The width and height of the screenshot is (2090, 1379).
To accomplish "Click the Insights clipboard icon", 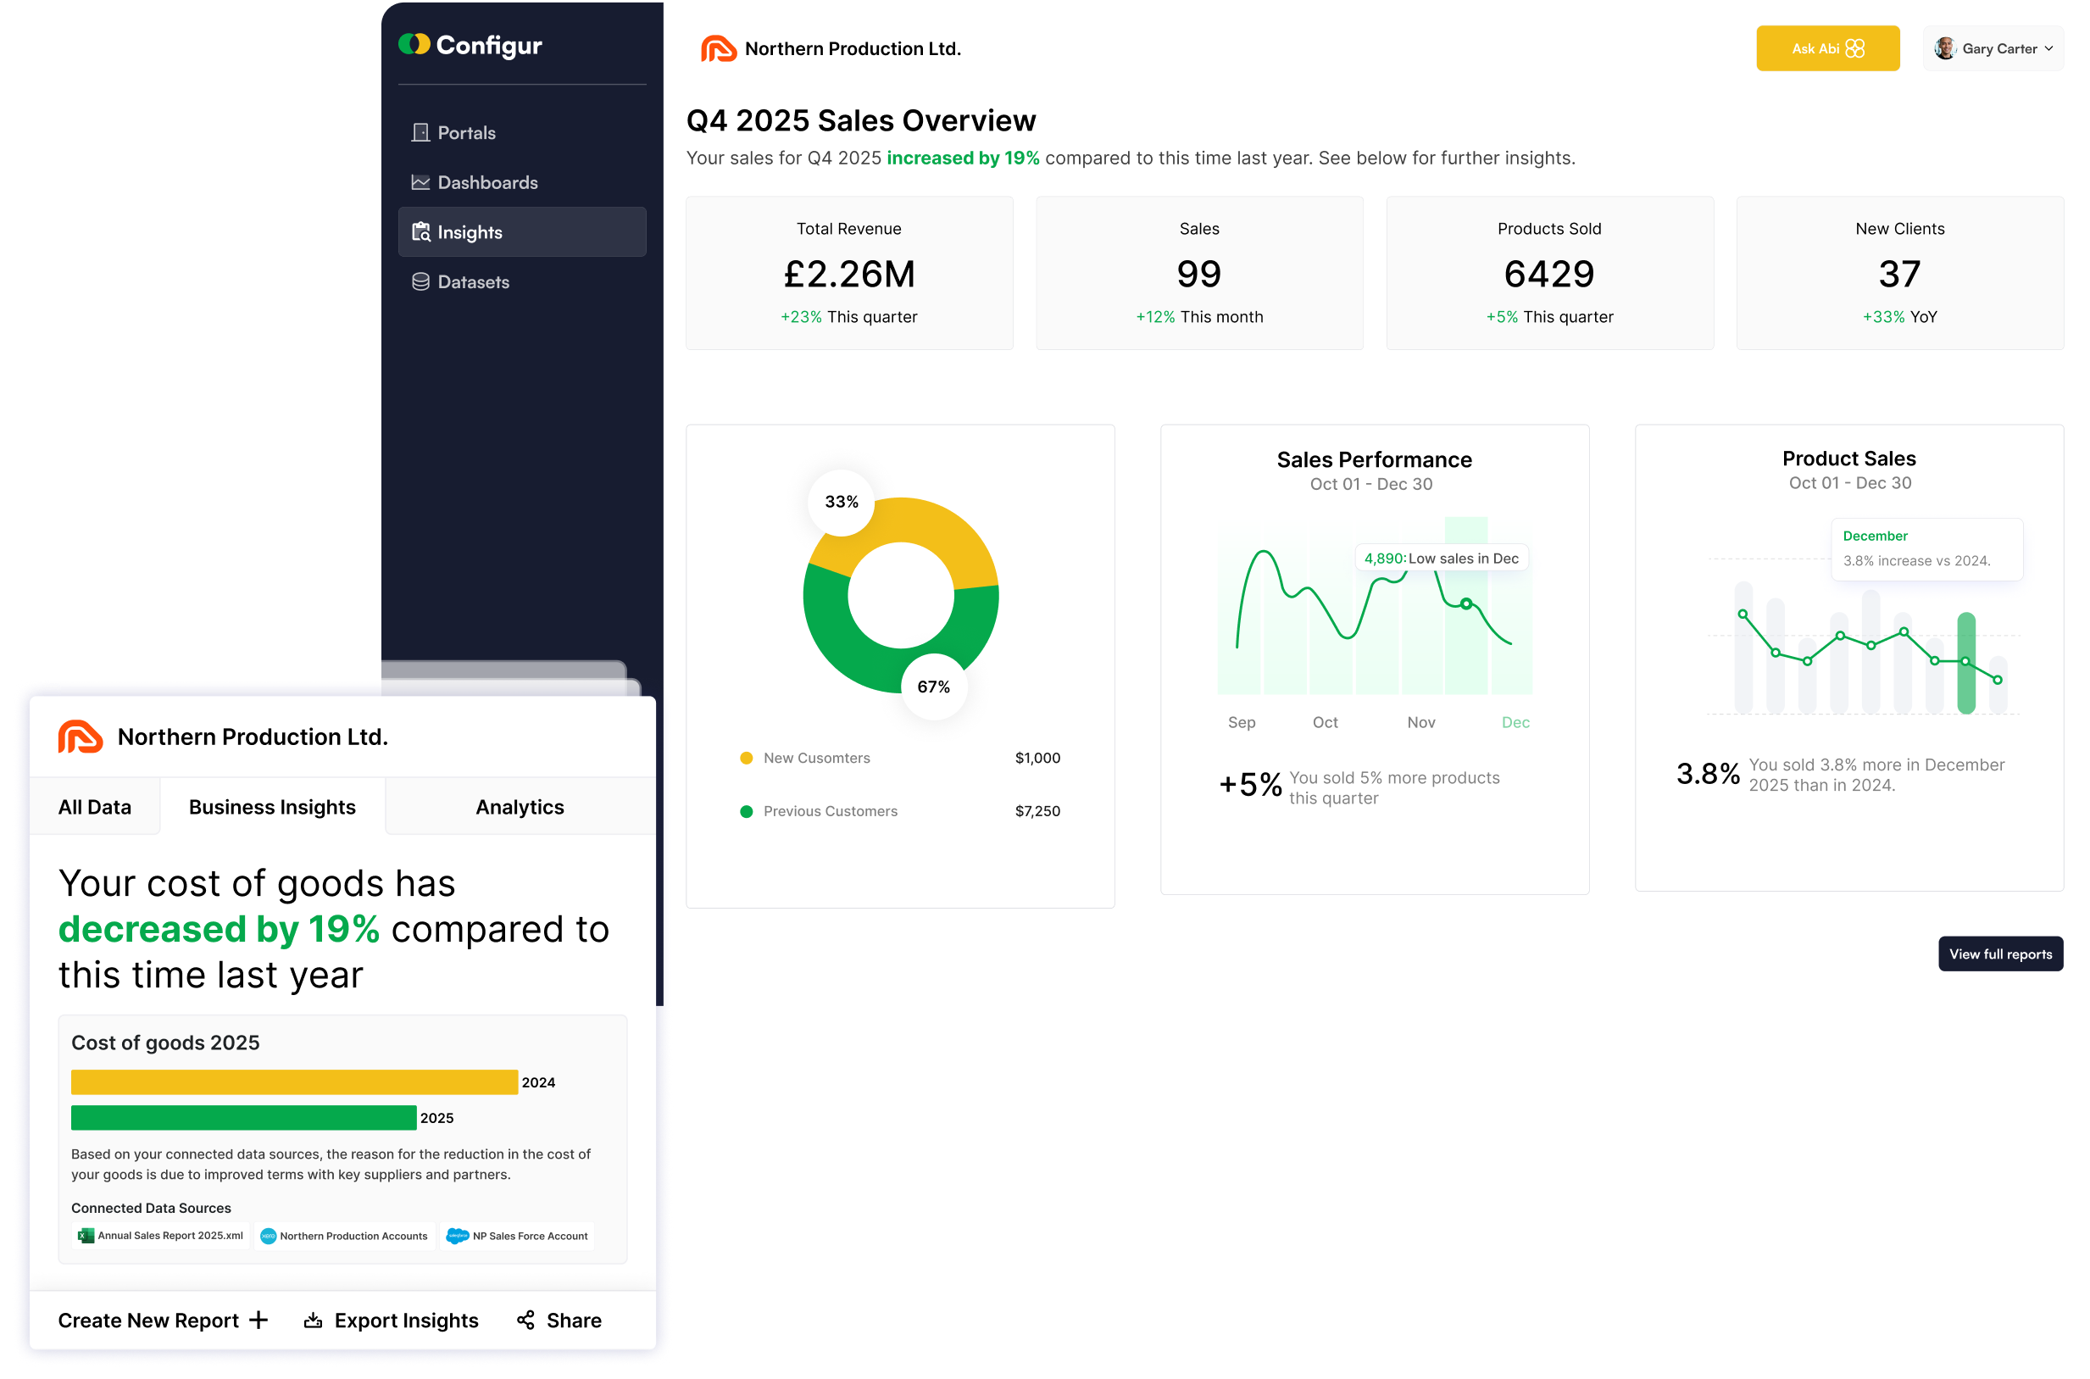I will pos(420,232).
